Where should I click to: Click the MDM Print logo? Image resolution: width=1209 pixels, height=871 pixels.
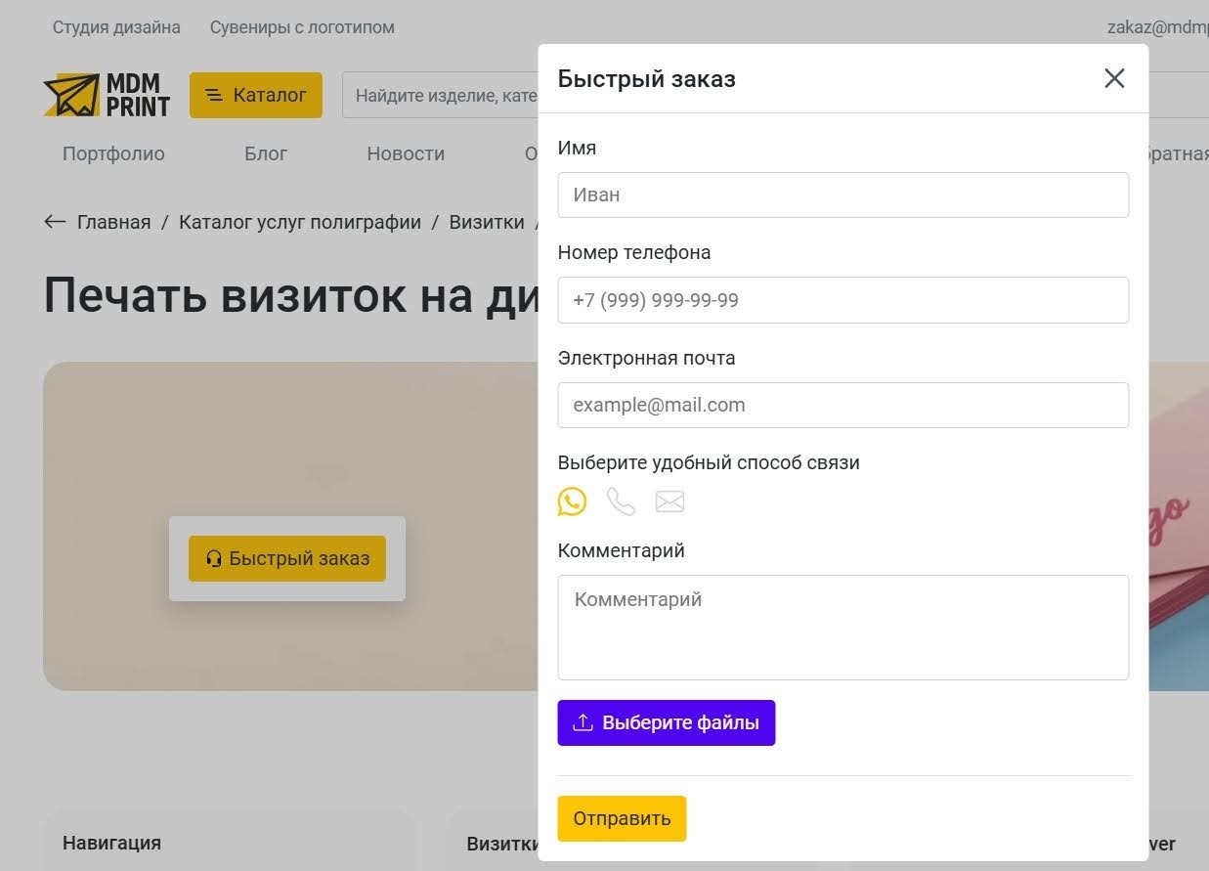pos(108,95)
